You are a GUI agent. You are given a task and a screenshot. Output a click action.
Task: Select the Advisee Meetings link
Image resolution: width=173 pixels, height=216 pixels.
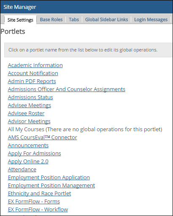(30, 105)
